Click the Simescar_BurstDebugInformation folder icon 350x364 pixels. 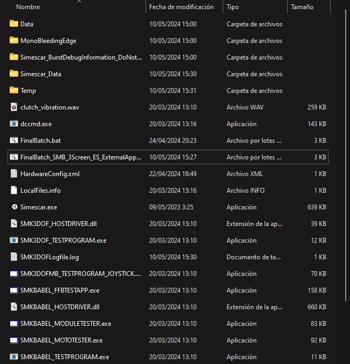pyautogui.click(x=14, y=57)
